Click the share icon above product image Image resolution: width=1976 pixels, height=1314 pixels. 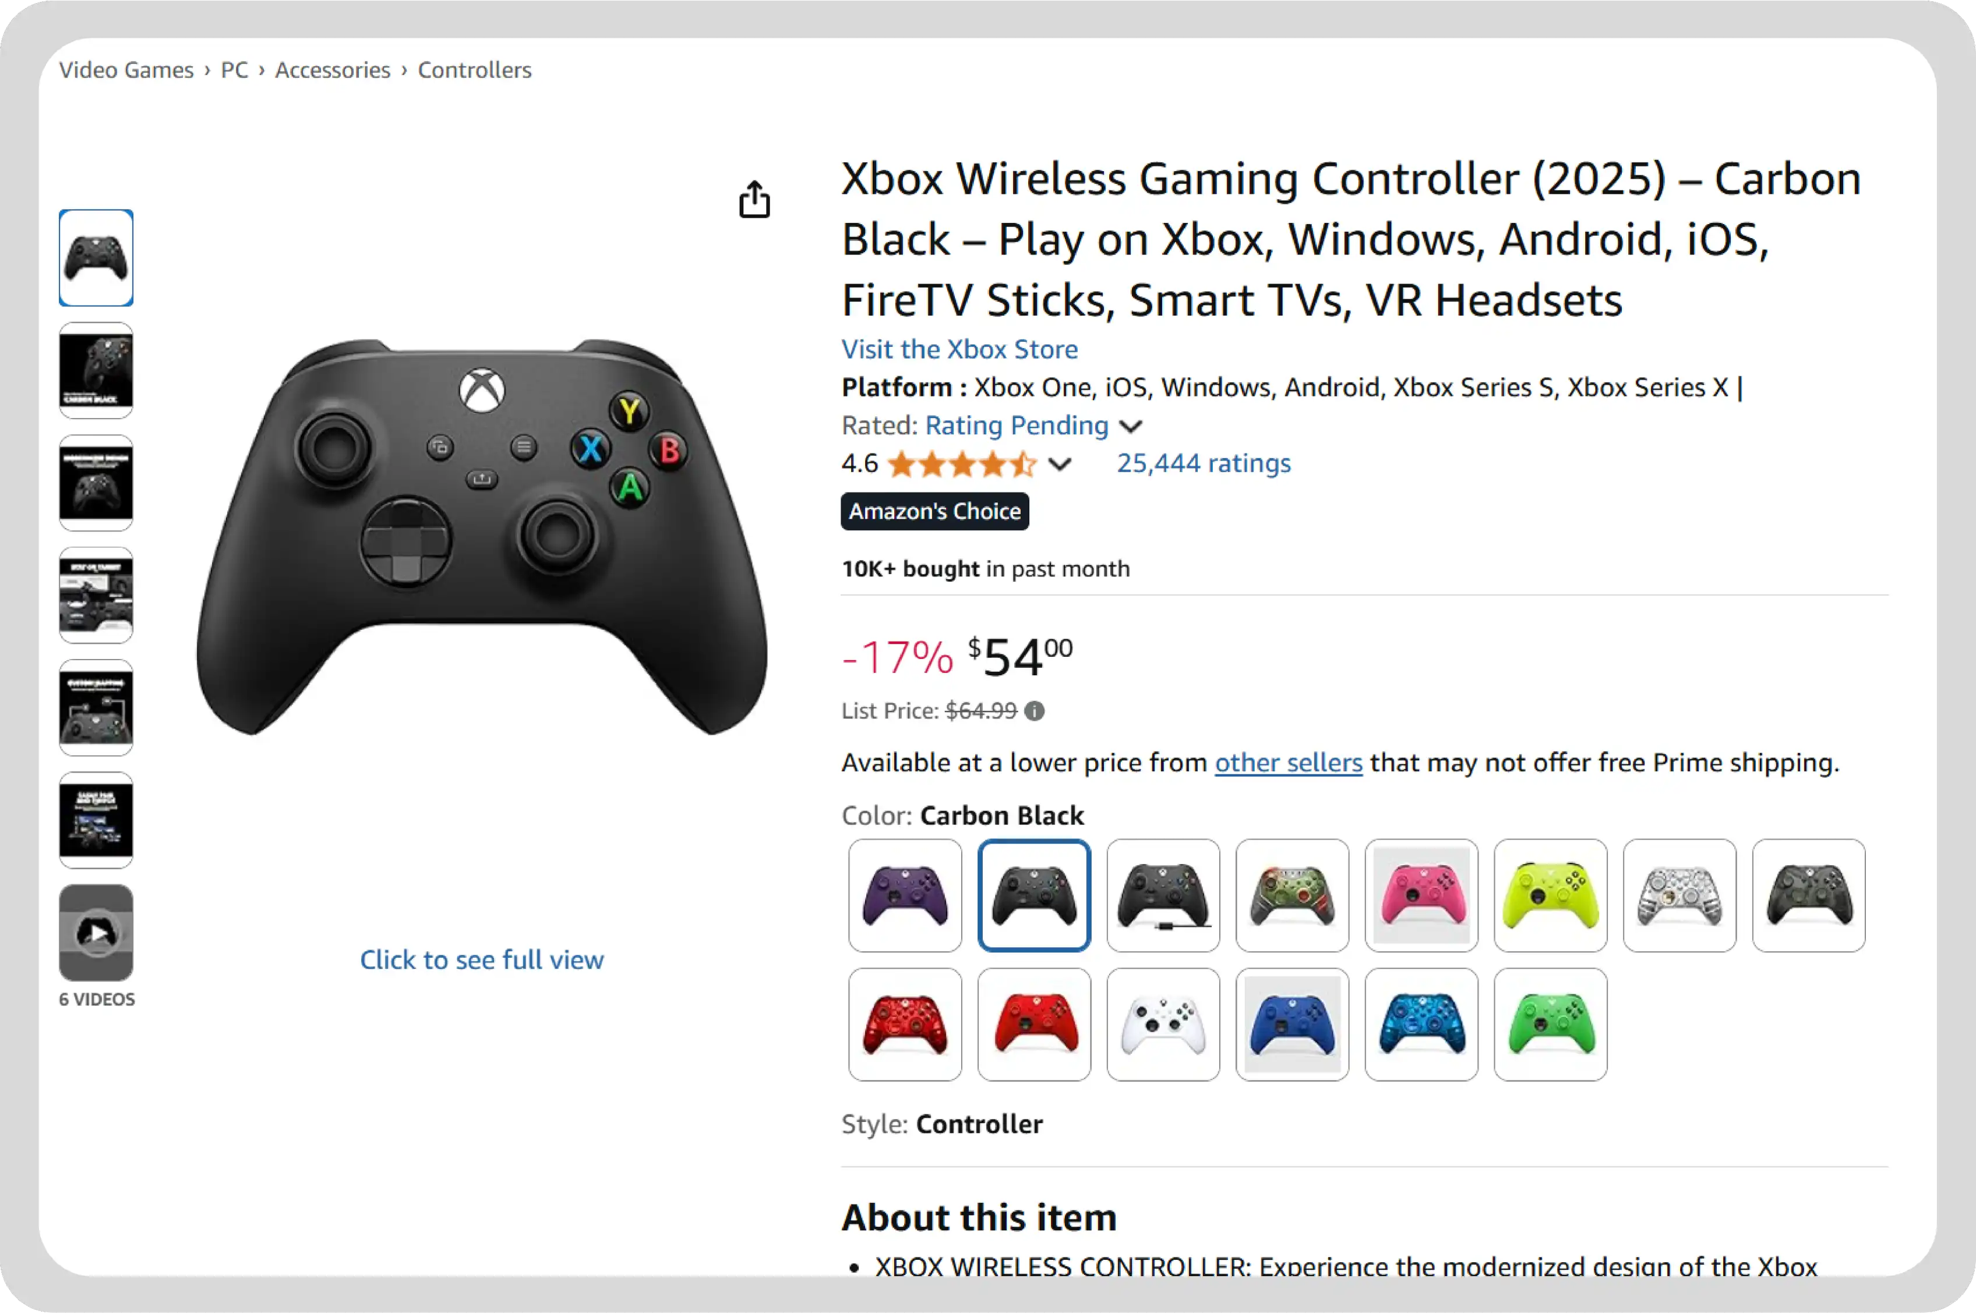[754, 200]
